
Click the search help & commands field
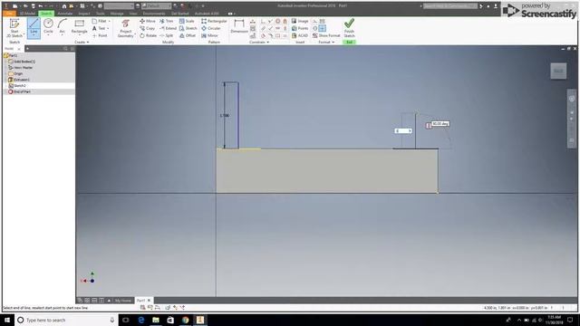(x=450, y=6)
